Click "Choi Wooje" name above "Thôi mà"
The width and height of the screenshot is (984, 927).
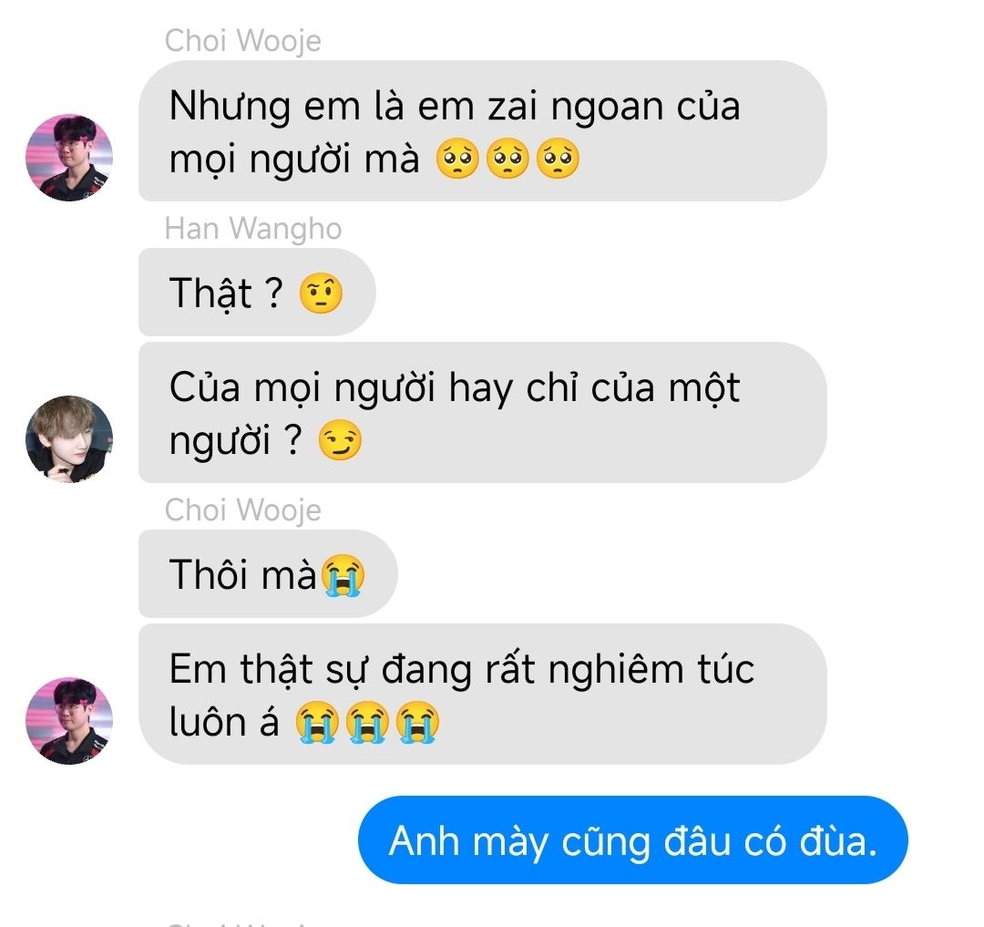[243, 510]
